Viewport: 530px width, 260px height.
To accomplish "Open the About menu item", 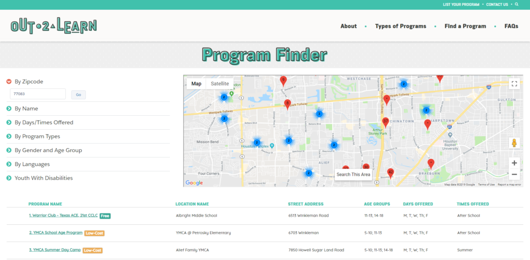I will pyautogui.click(x=348, y=26).
